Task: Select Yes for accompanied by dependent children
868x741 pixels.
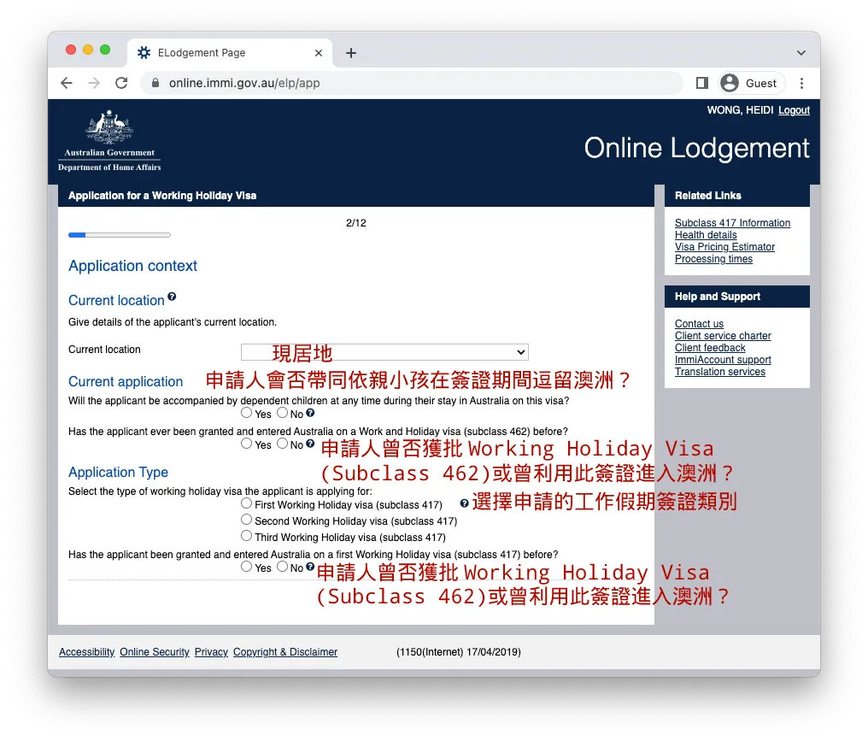Action: point(246,413)
